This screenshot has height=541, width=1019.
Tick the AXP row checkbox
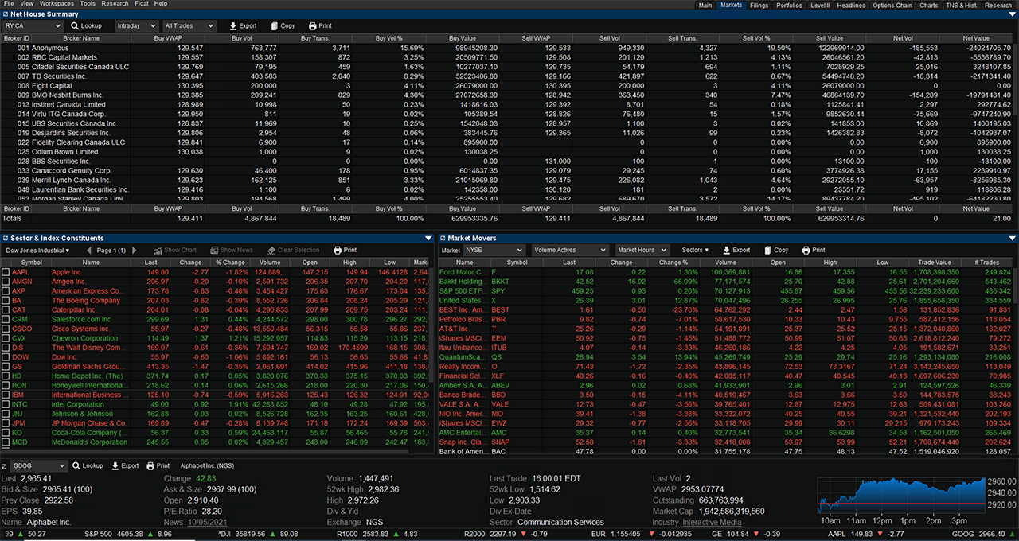pyautogui.click(x=6, y=291)
